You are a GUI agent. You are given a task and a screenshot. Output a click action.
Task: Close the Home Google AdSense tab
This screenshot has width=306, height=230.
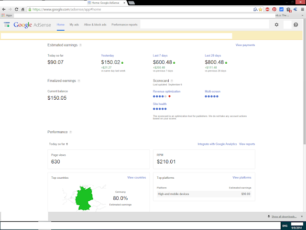tap(124, 3)
